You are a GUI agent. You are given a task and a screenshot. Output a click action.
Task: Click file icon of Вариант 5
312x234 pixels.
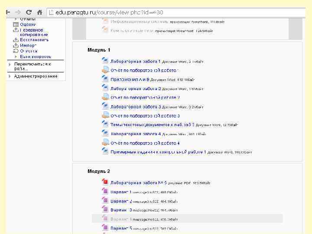[105, 227]
